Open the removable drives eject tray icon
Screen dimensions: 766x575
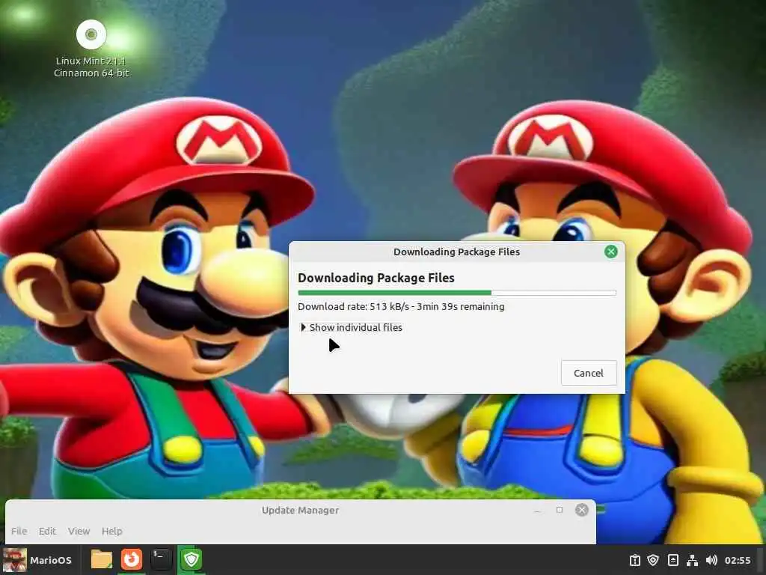tap(672, 560)
